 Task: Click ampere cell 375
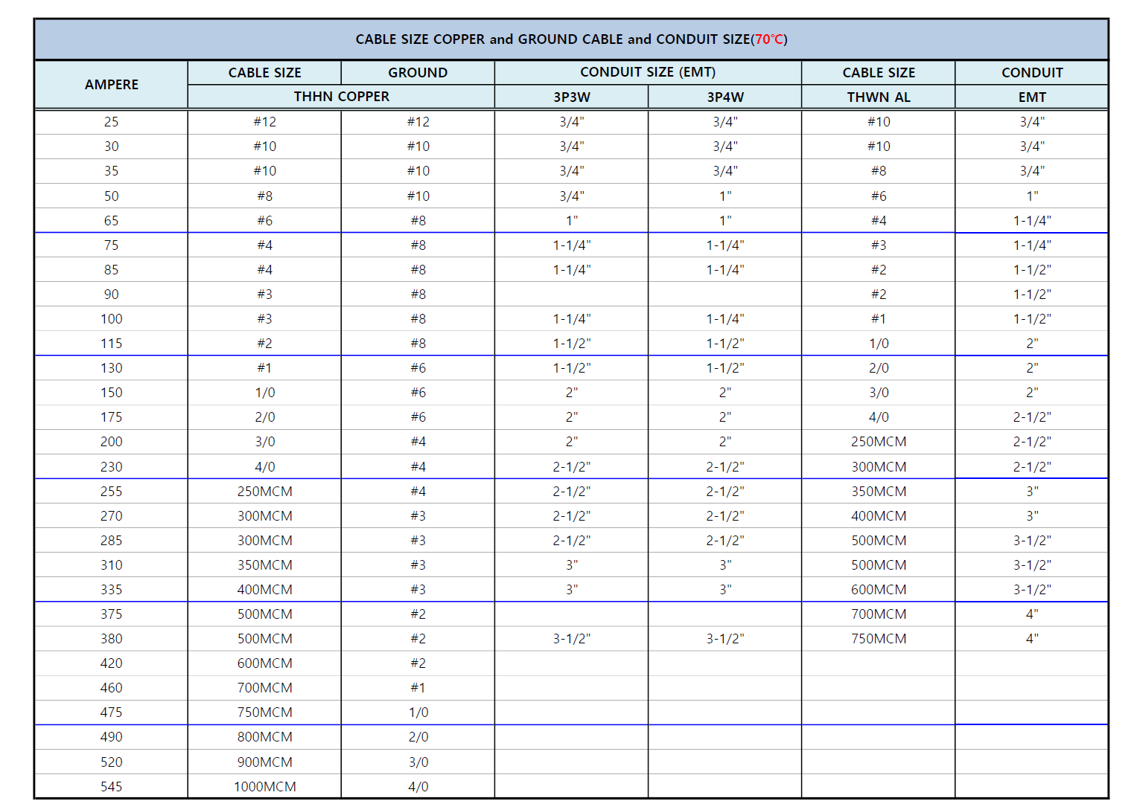coord(112,614)
